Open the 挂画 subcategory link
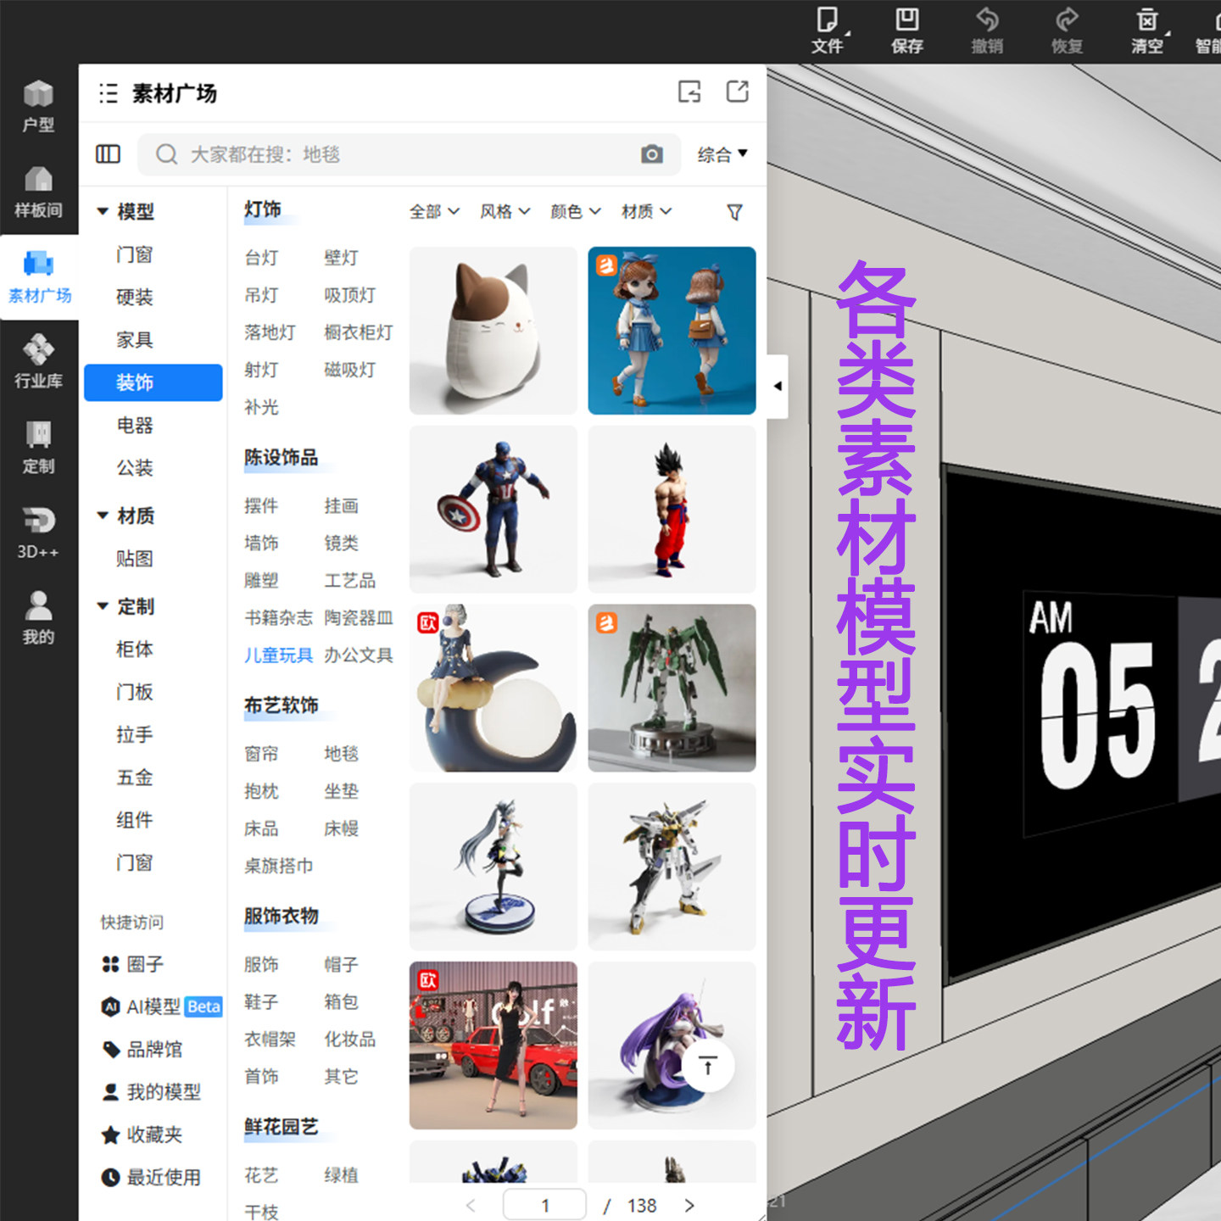1221x1221 pixels. coord(341,506)
